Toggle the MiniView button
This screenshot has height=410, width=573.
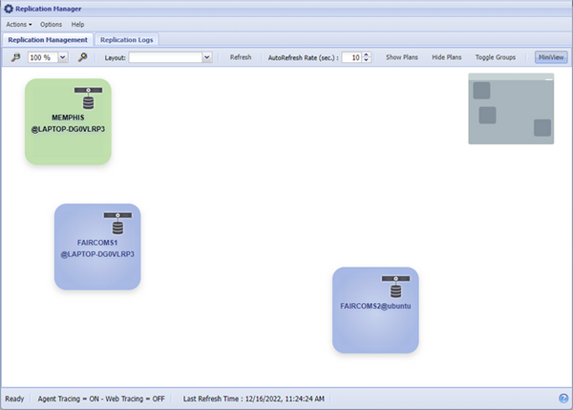click(x=551, y=57)
